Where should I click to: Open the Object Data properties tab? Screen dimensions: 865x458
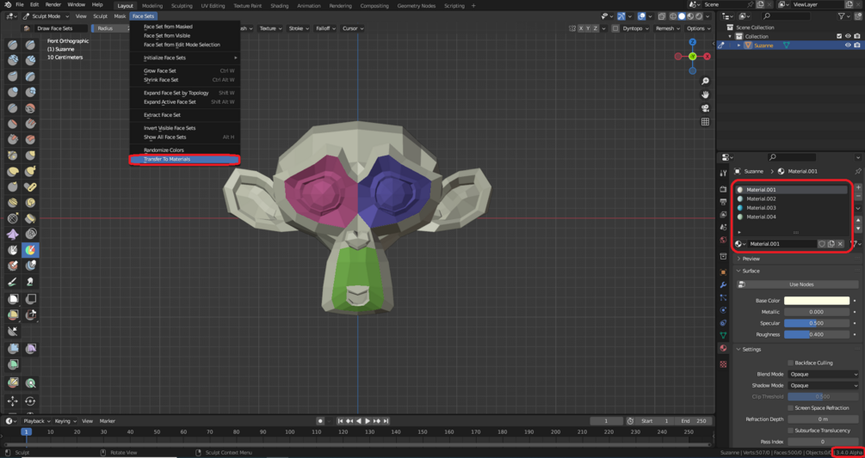tap(723, 335)
